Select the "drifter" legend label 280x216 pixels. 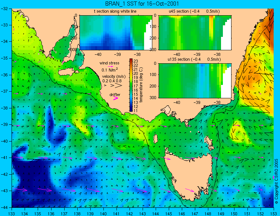point(115,95)
